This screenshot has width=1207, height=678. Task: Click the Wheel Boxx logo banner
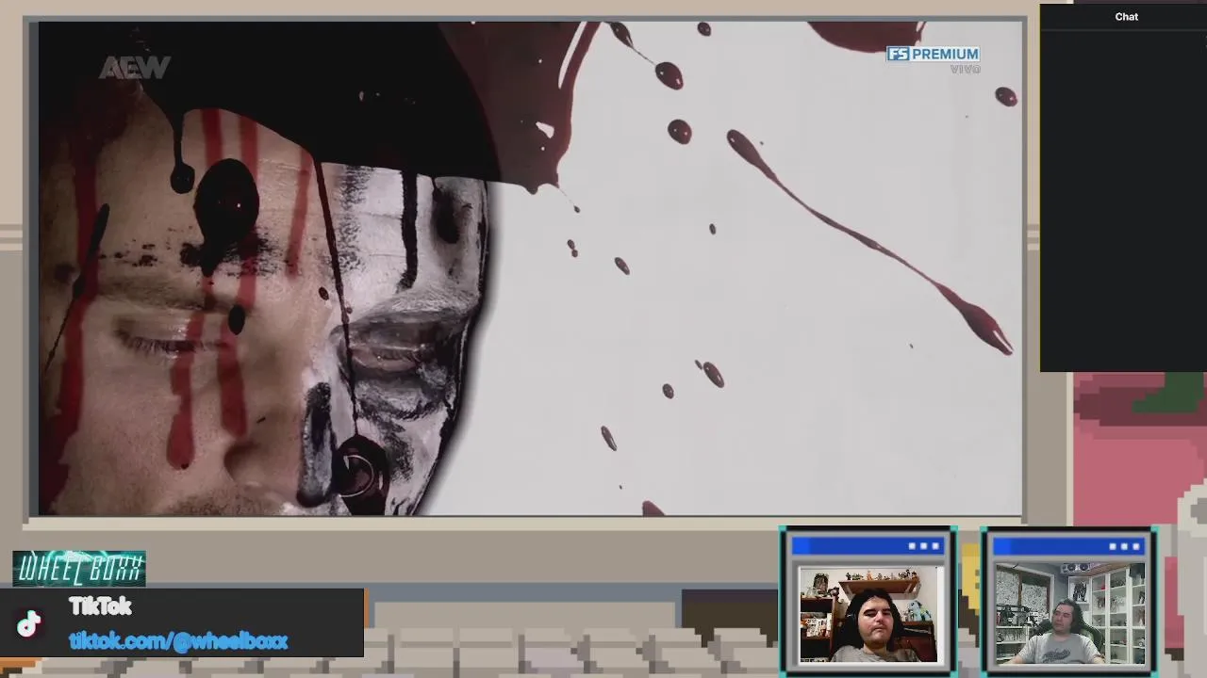pos(79,569)
